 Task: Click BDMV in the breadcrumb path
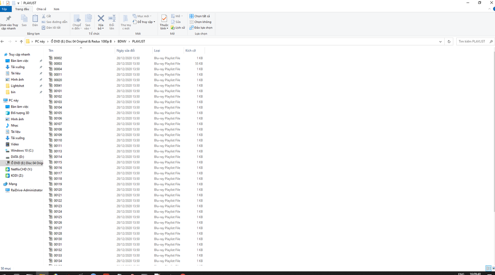click(122, 41)
